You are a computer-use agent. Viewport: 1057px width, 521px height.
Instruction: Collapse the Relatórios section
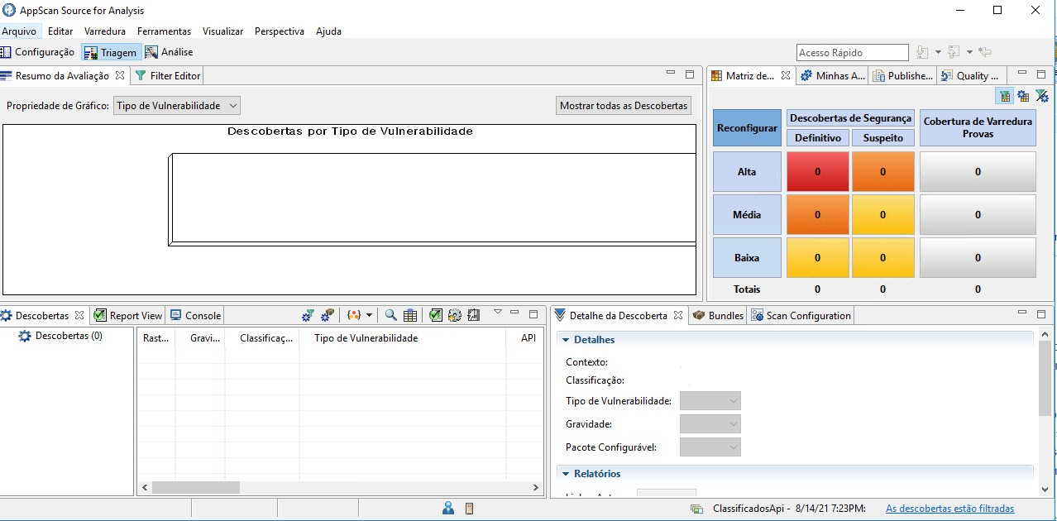tap(566, 474)
